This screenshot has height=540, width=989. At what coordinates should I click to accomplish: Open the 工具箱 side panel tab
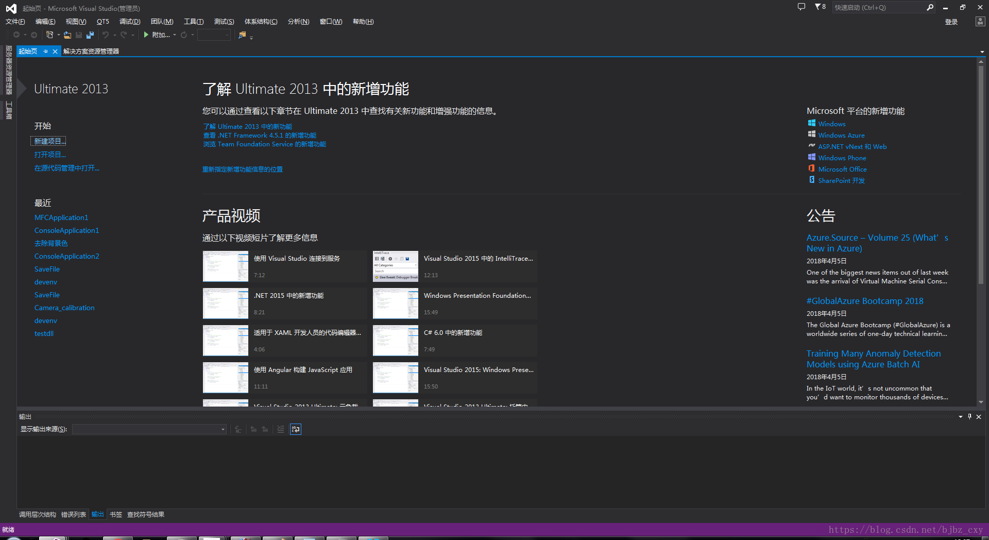point(9,110)
